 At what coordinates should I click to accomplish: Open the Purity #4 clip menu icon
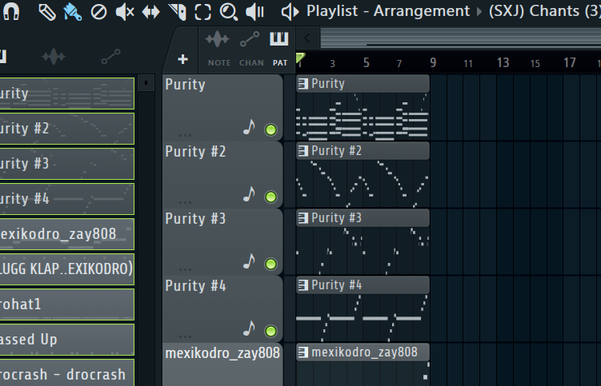(x=303, y=285)
